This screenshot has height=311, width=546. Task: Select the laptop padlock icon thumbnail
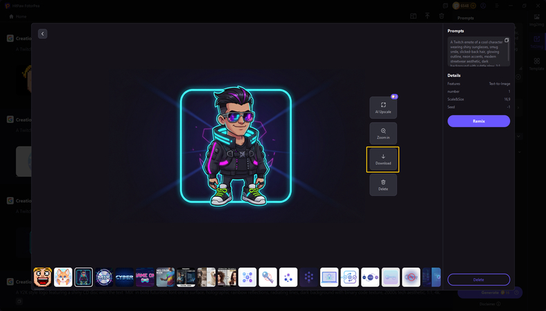point(329,277)
